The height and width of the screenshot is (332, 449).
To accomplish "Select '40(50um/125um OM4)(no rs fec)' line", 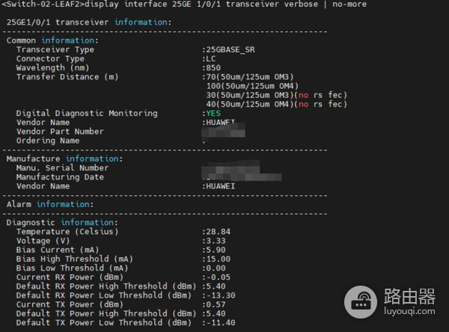I will [277, 105].
